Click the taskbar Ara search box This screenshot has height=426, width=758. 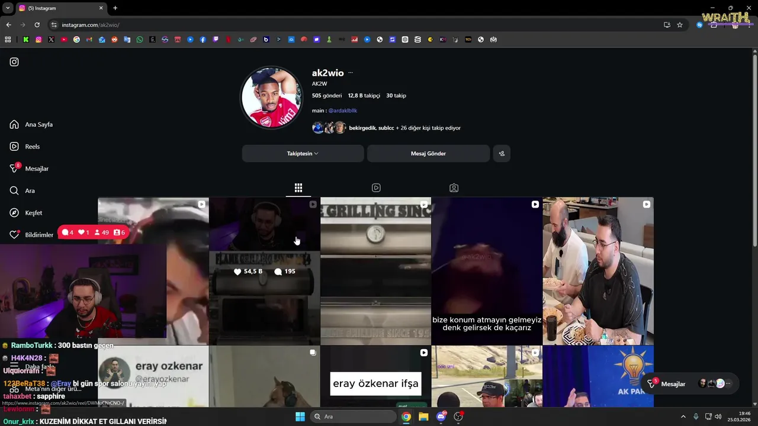coord(353,417)
